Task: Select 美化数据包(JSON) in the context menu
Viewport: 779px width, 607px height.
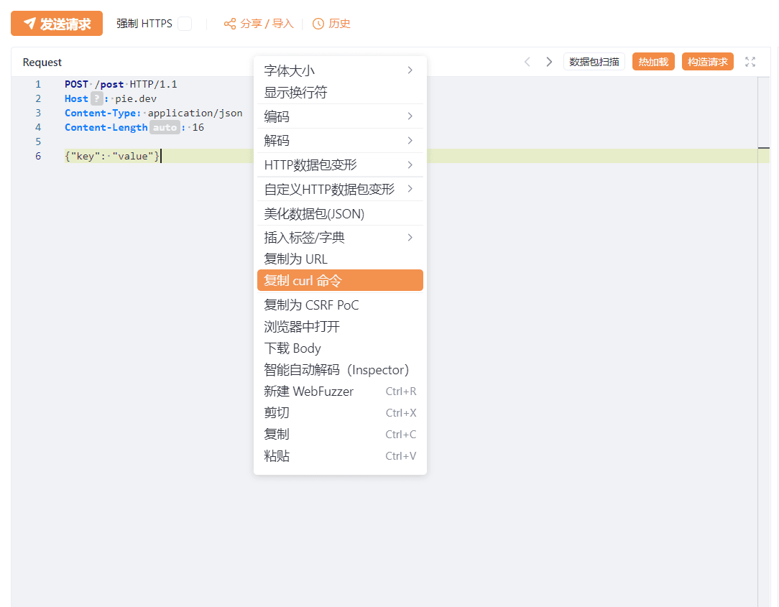Action: (314, 213)
